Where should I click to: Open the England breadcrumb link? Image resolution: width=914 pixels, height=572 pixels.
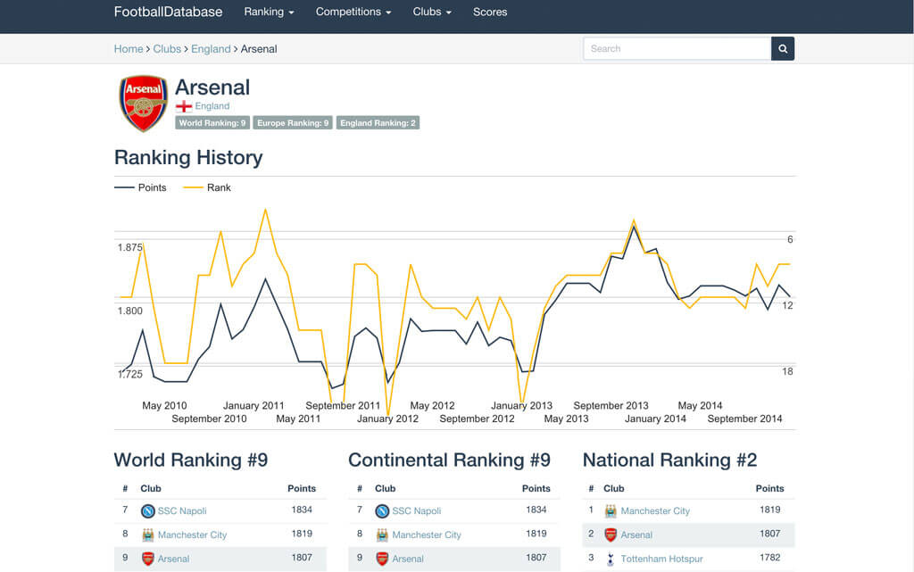tap(211, 49)
